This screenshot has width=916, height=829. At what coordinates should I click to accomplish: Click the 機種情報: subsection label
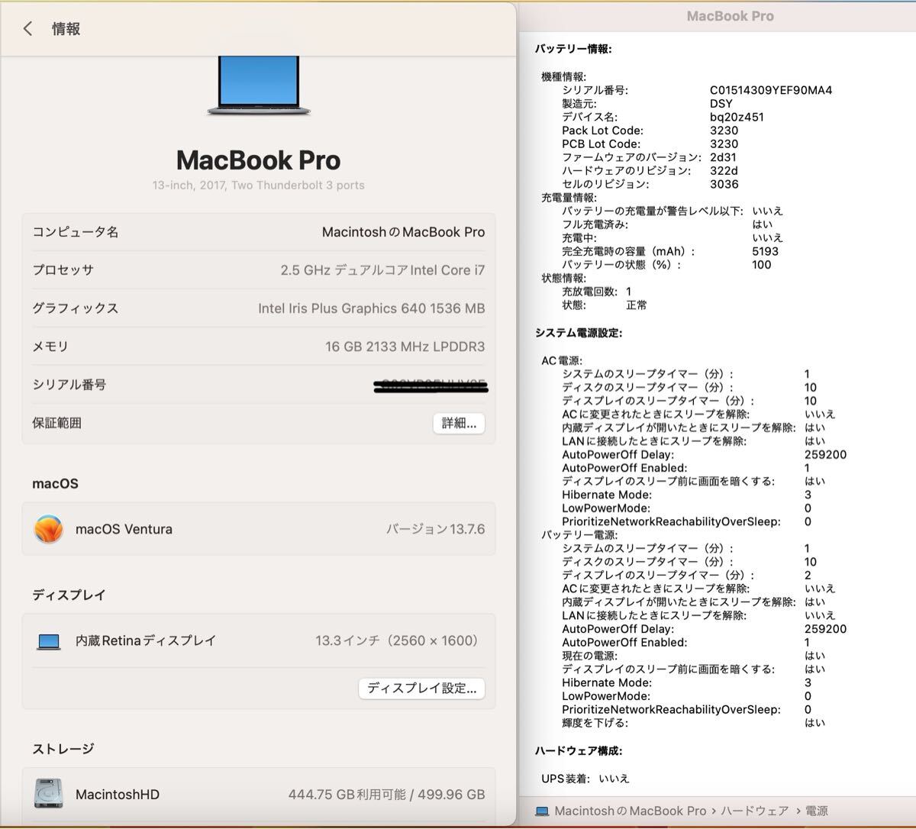[564, 76]
